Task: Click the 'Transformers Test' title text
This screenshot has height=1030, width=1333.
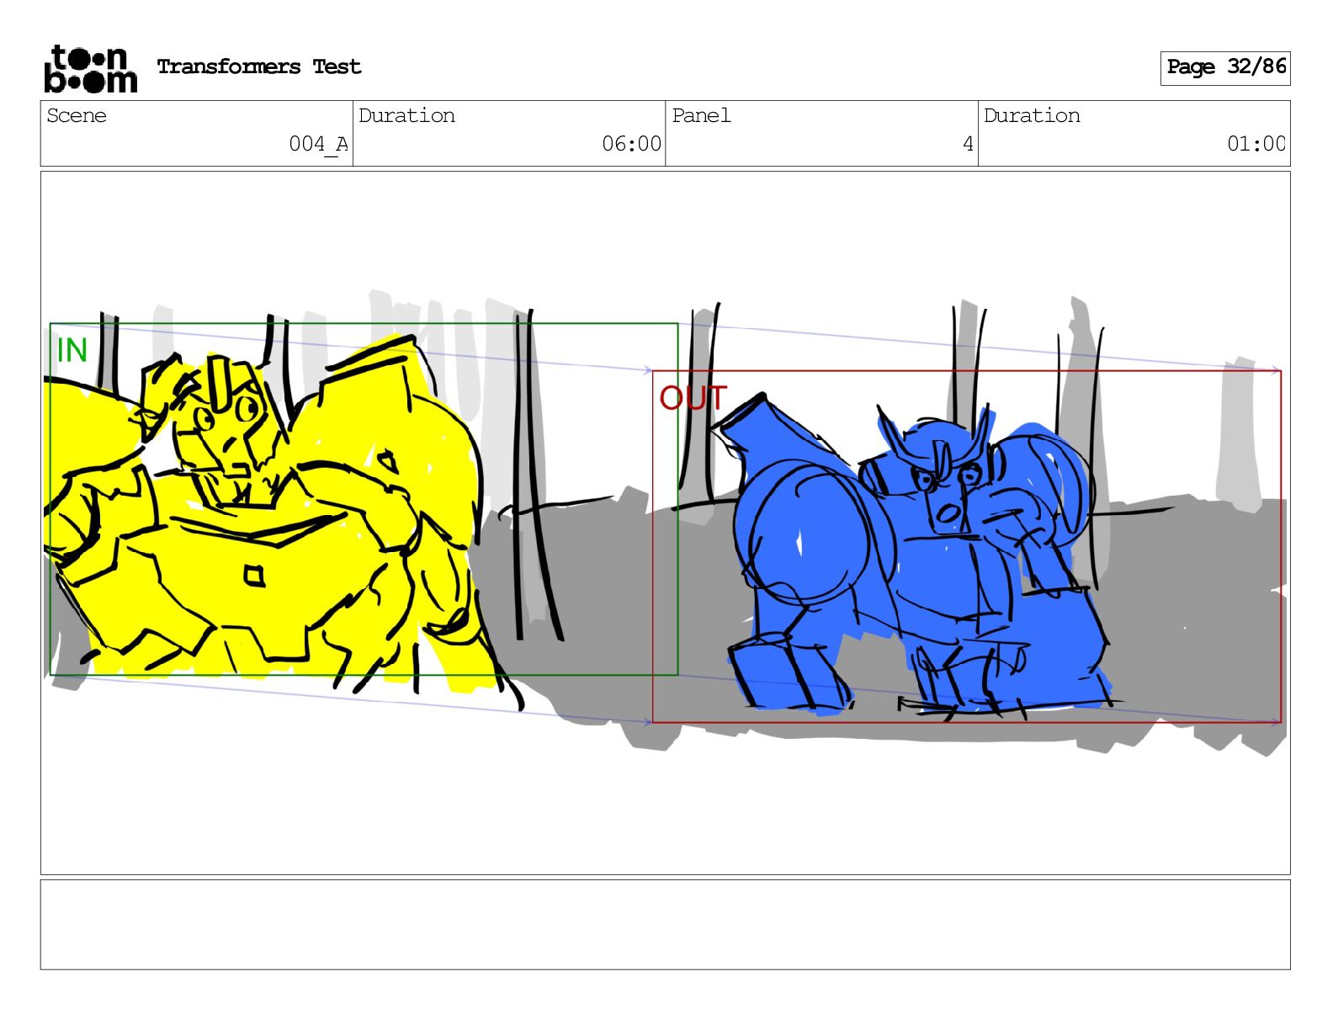Action: pos(259,67)
